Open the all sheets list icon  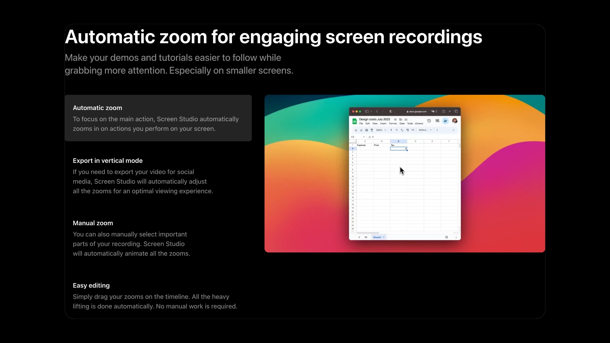pyautogui.click(x=366, y=237)
